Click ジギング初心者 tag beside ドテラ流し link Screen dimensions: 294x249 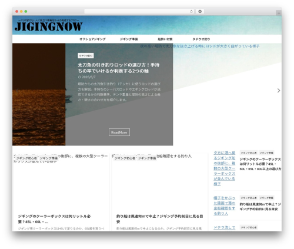tap(249, 227)
